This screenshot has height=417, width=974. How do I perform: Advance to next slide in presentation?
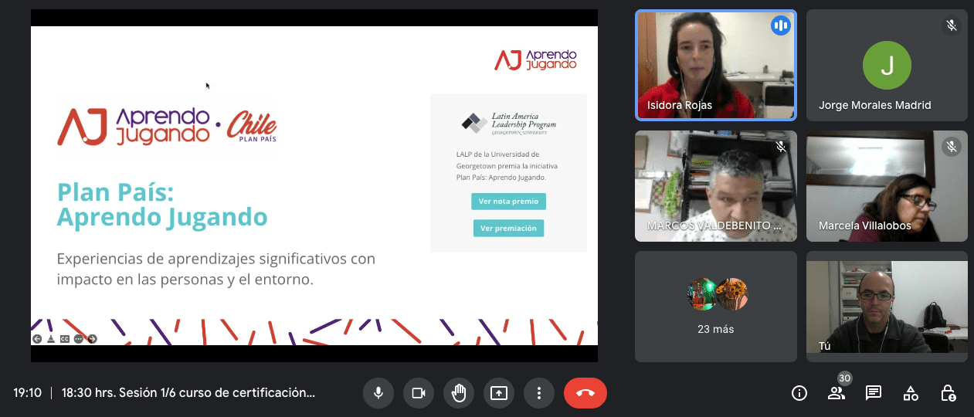(92, 338)
